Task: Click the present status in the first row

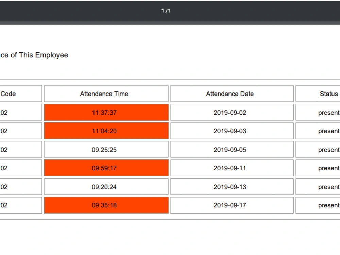Action: (x=328, y=112)
